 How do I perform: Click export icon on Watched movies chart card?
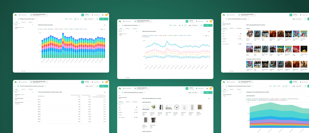click(104, 25)
